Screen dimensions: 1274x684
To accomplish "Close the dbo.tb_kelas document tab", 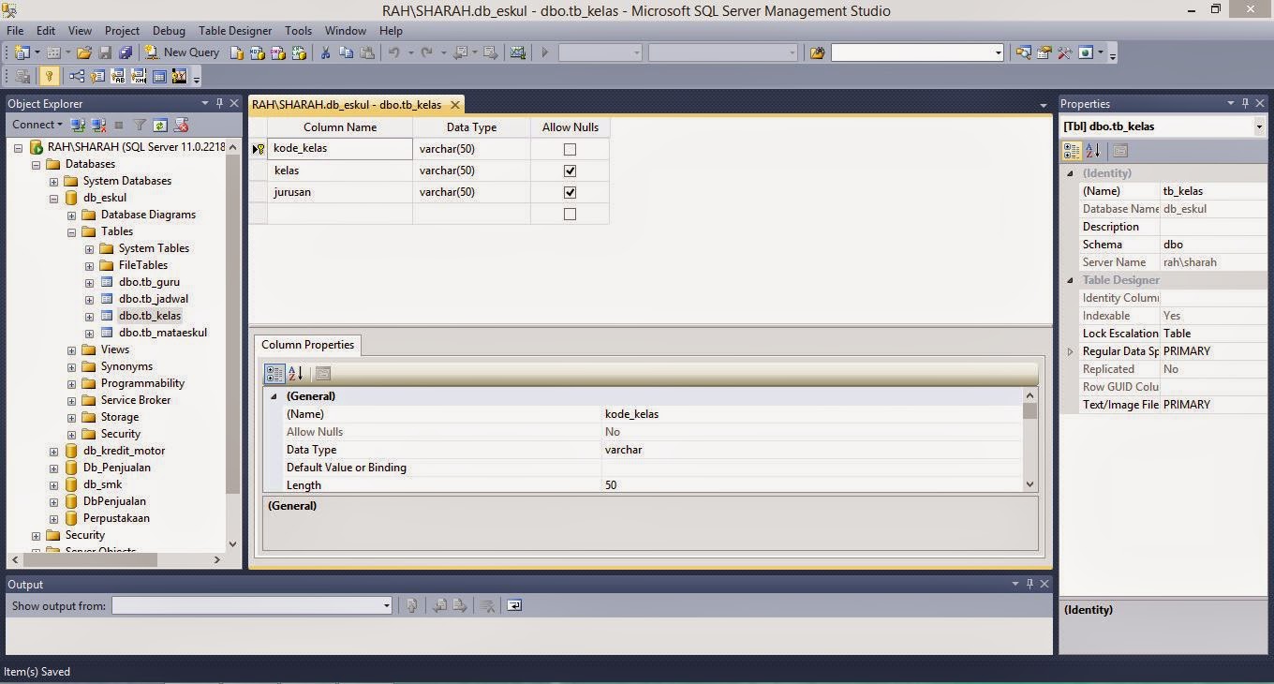I will (455, 105).
